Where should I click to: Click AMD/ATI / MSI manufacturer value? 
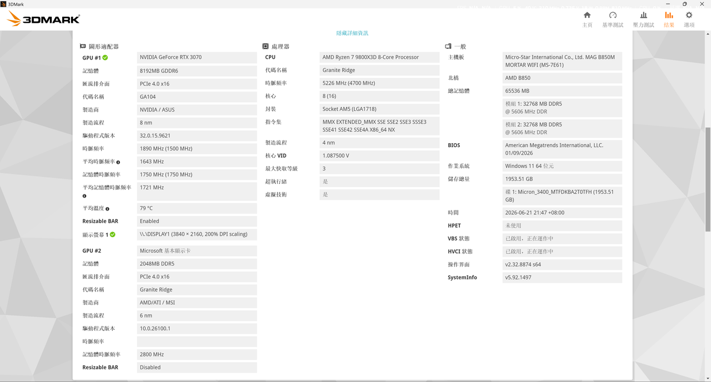click(x=197, y=303)
